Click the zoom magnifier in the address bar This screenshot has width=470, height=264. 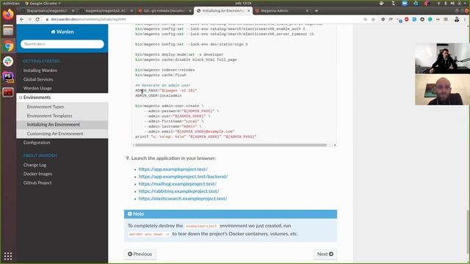click(x=365, y=19)
